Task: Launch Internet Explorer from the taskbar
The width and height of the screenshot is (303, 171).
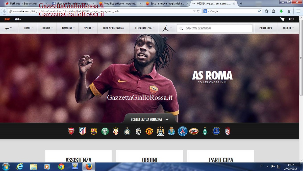Action: click(19, 167)
